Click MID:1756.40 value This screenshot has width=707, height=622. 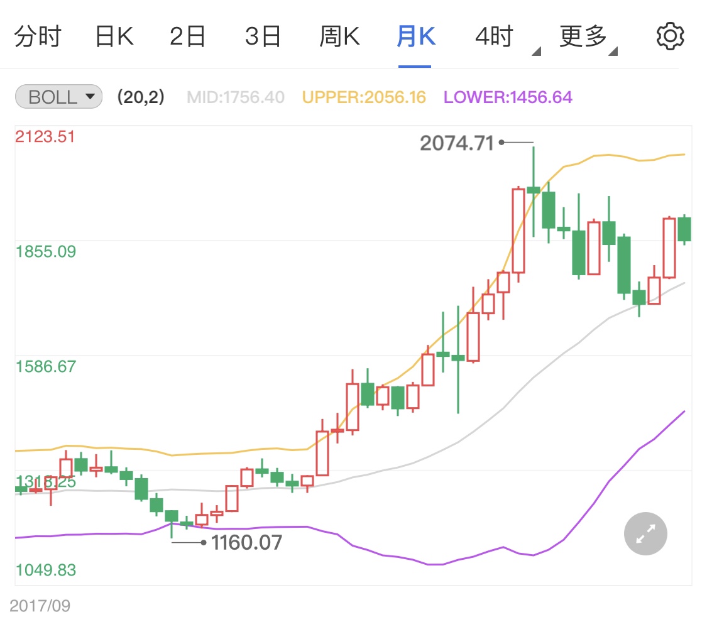tap(236, 97)
